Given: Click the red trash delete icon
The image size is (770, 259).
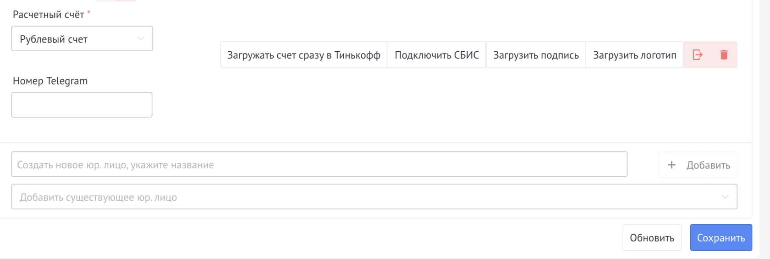Looking at the screenshot, I should click(724, 55).
